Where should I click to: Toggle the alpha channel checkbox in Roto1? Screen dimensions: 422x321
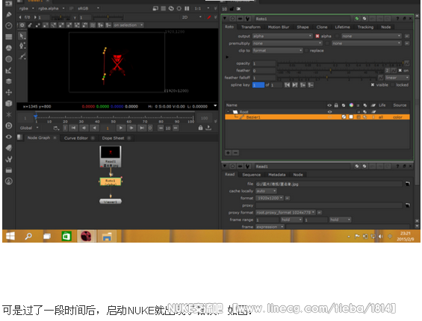(317, 36)
